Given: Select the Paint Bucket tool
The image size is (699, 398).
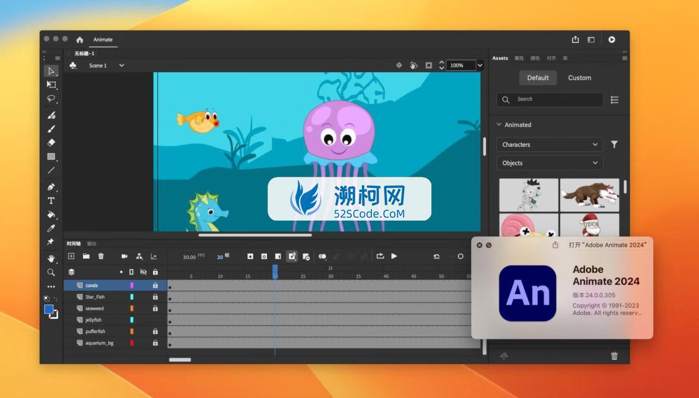Looking at the screenshot, I should [x=51, y=215].
